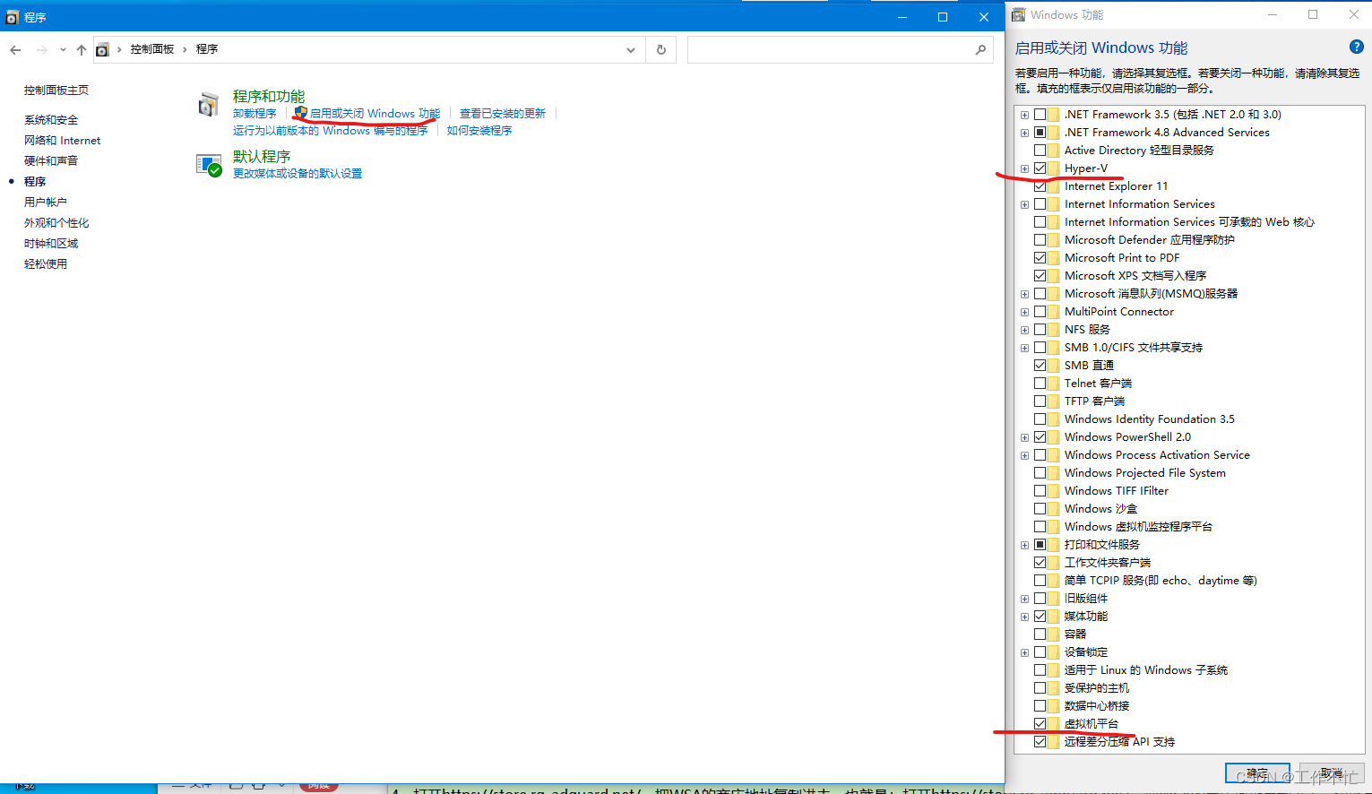Select 工作文件夹客户端 row
The height and width of the screenshot is (794, 1372).
point(1107,563)
